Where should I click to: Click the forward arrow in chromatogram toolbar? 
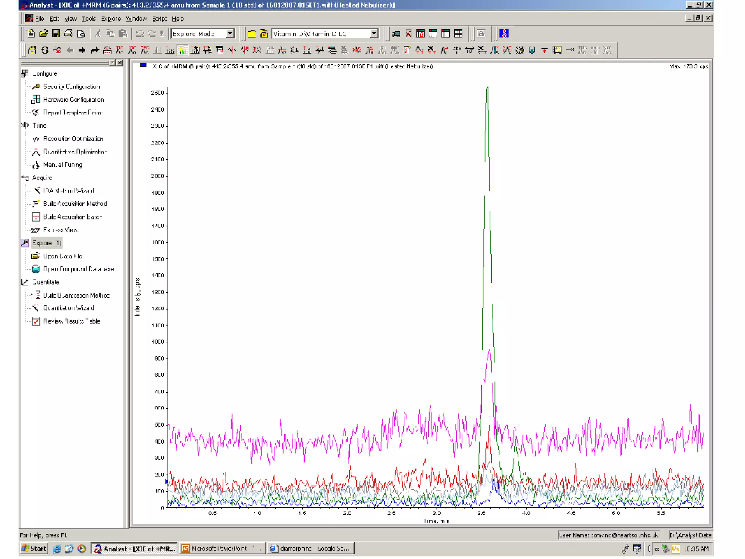coord(82,50)
